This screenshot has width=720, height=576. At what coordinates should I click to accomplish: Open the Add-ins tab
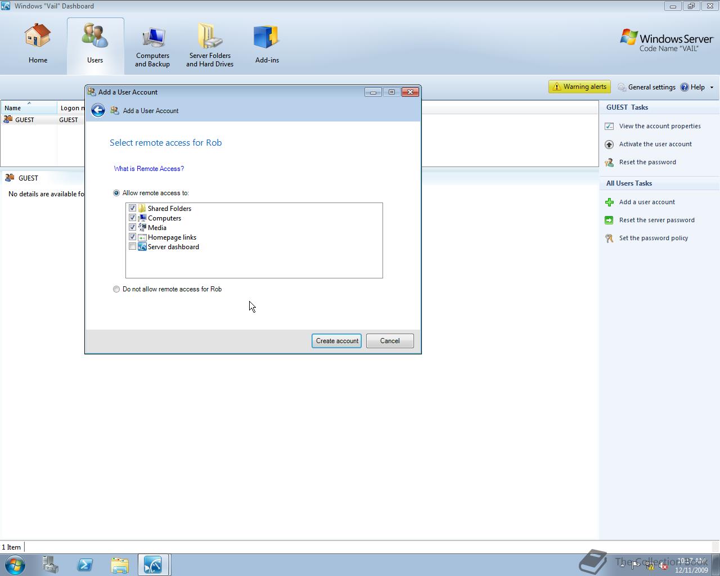point(267,44)
